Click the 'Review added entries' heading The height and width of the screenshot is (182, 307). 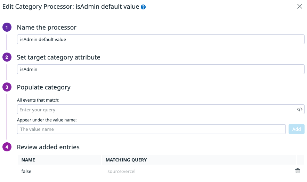[x=48, y=147]
